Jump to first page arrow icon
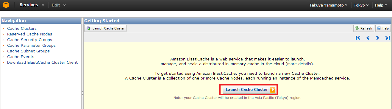The height and width of the screenshot is (109, 392). [358, 38]
